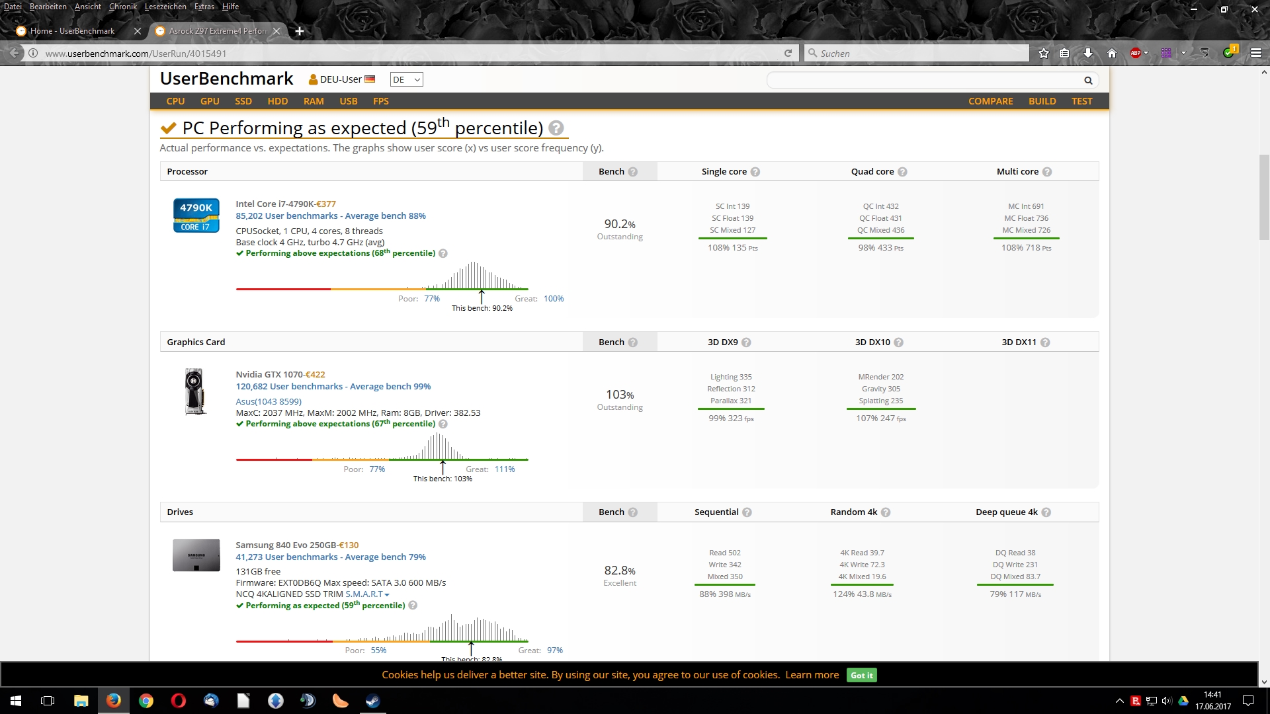The width and height of the screenshot is (1270, 714).
Task: Click the help icon next to 3D DX11
Action: coord(1045,342)
